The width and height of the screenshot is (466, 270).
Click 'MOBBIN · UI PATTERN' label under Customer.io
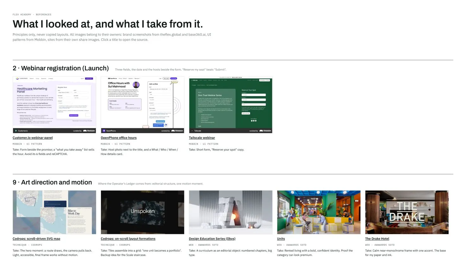point(27,144)
